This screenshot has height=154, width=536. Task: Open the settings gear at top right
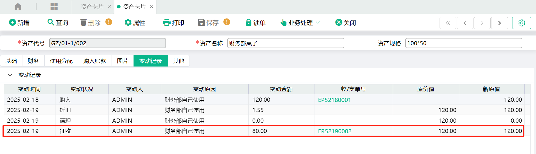click(x=521, y=23)
